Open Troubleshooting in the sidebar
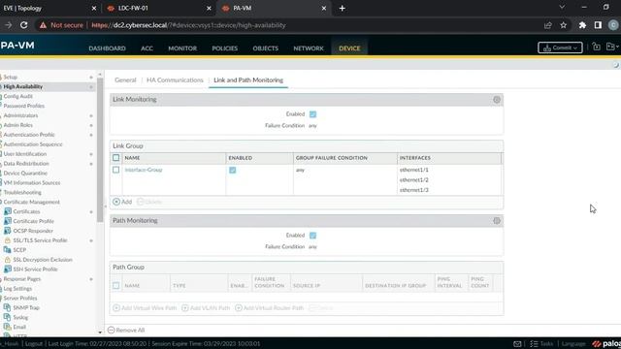This screenshot has width=621, height=349. point(22,192)
